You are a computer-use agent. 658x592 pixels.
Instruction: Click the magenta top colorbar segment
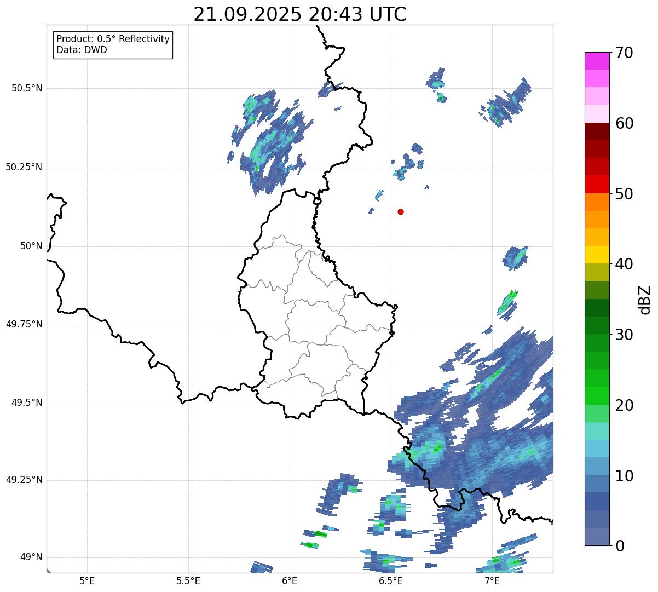[597, 61]
